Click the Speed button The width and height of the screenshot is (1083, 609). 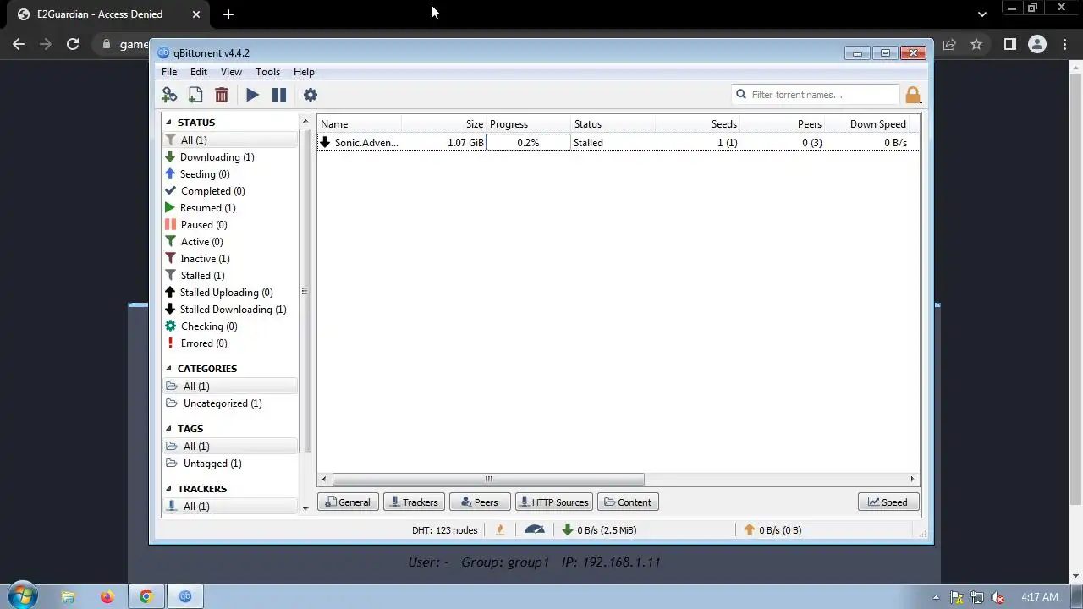click(x=888, y=502)
